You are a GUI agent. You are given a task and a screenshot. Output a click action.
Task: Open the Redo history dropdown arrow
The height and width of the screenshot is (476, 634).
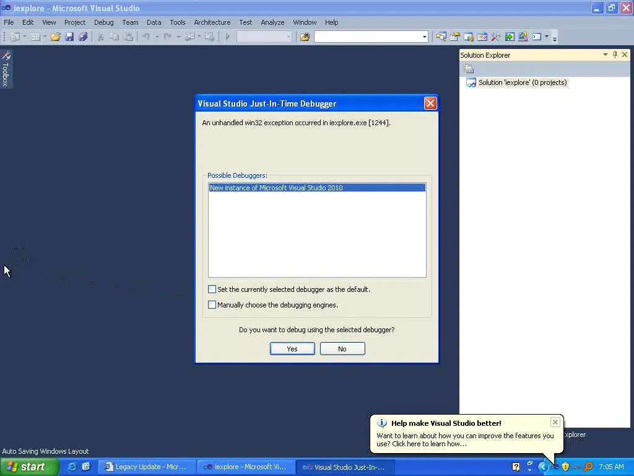[x=178, y=37]
